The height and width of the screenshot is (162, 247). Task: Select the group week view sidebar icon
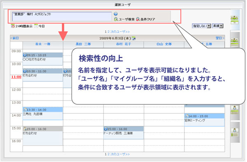point(234,42)
